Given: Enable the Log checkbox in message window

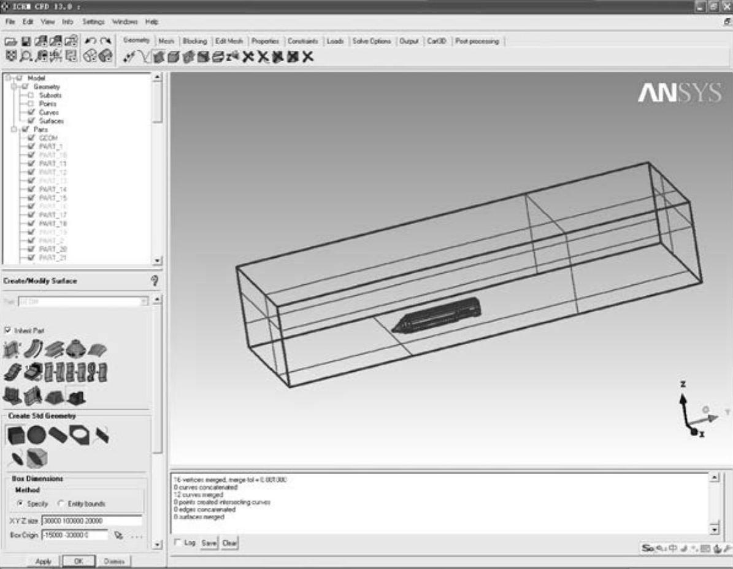Looking at the screenshot, I should click(178, 543).
